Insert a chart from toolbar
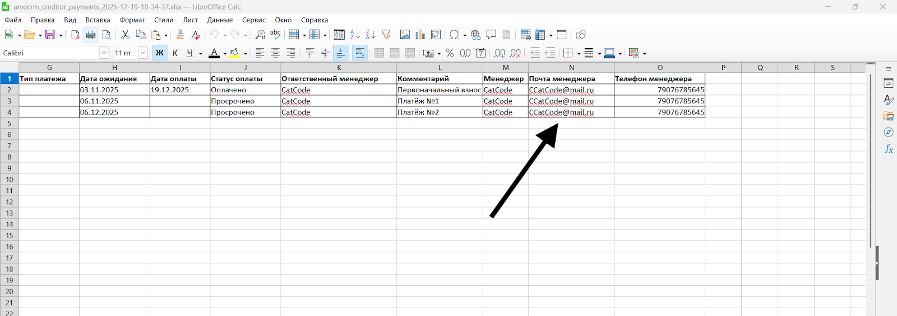897x316 pixels. [420, 35]
